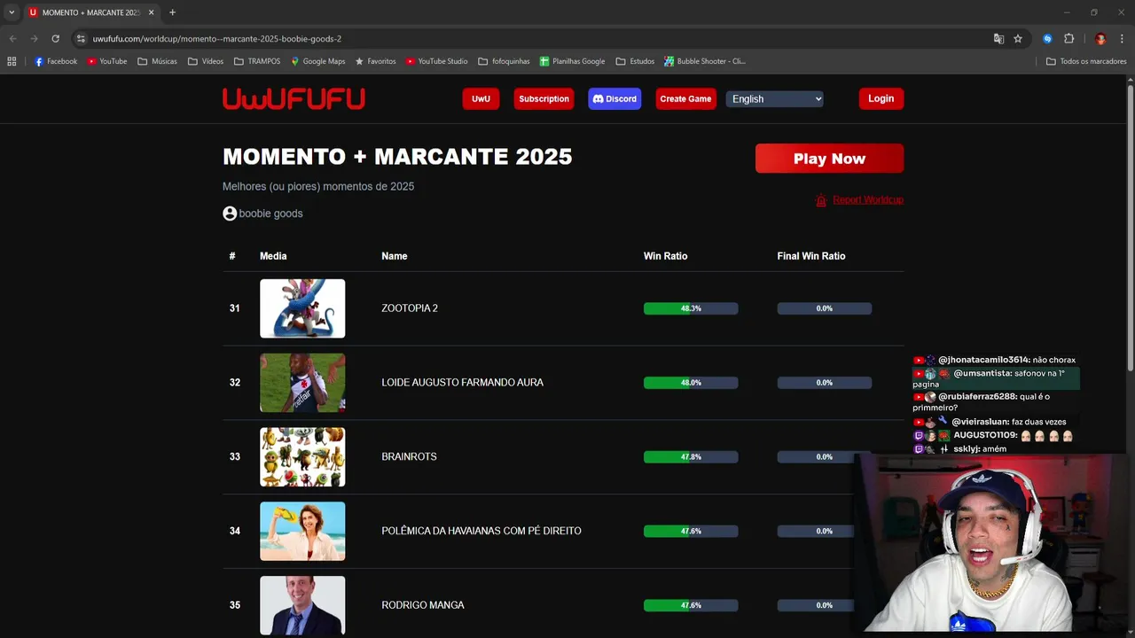Open Chrome's three-dot menu
1135x638 pixels.
point(1122,39)
